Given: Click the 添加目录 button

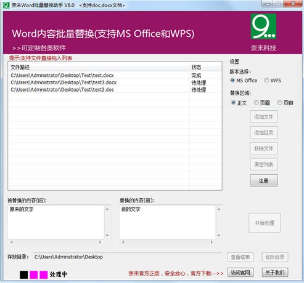Looking at the screenshot, I should coord(264,132).
